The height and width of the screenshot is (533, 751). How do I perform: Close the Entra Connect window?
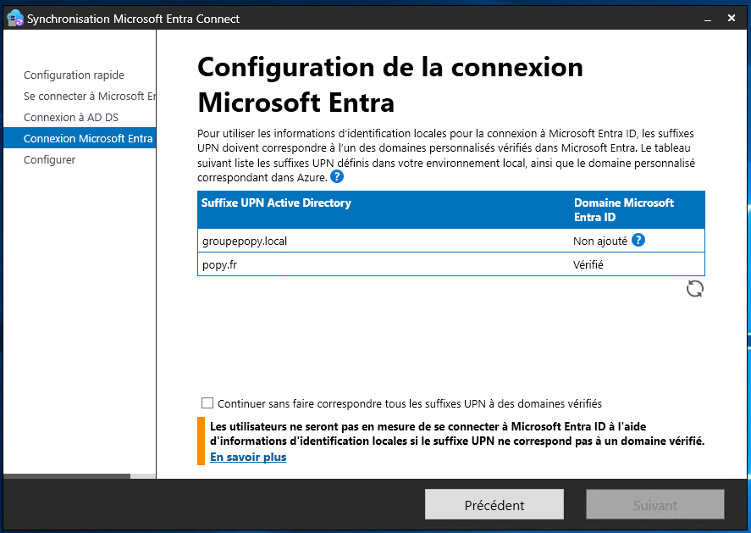(732, 18)
